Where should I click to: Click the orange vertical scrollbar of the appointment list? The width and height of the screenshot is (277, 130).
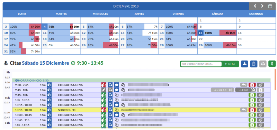click(275, 80)
